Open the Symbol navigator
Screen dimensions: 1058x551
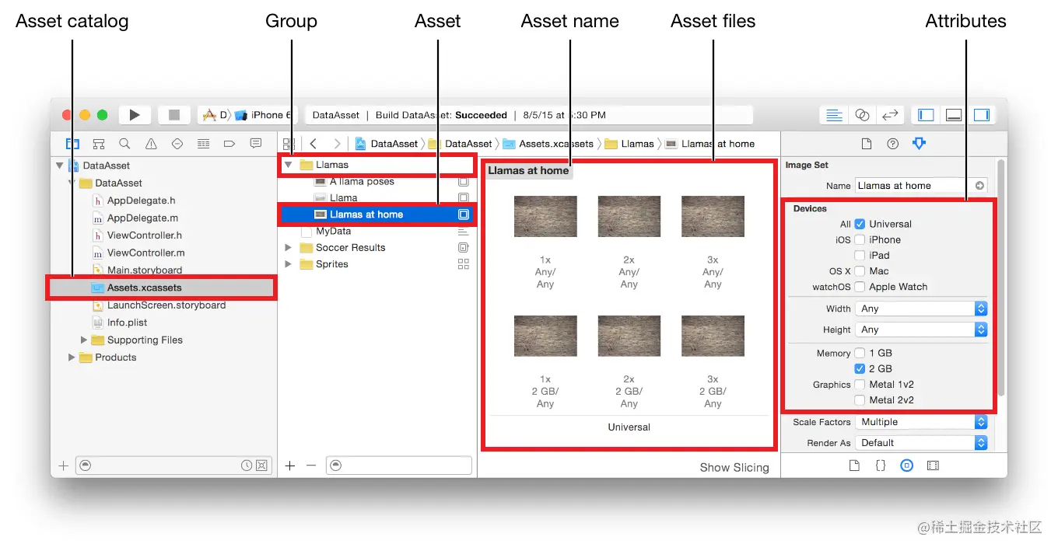point(99,144)
